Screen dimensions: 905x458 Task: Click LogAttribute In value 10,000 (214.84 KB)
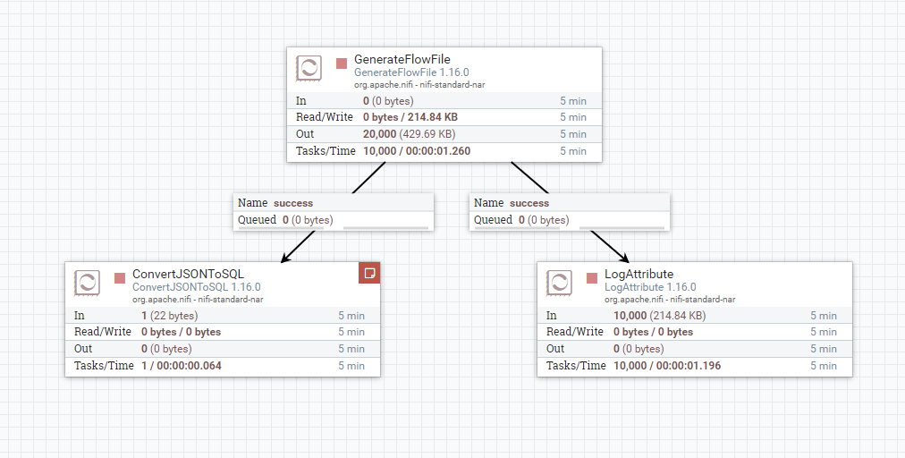pyautogui.click(x=660, y=316)
